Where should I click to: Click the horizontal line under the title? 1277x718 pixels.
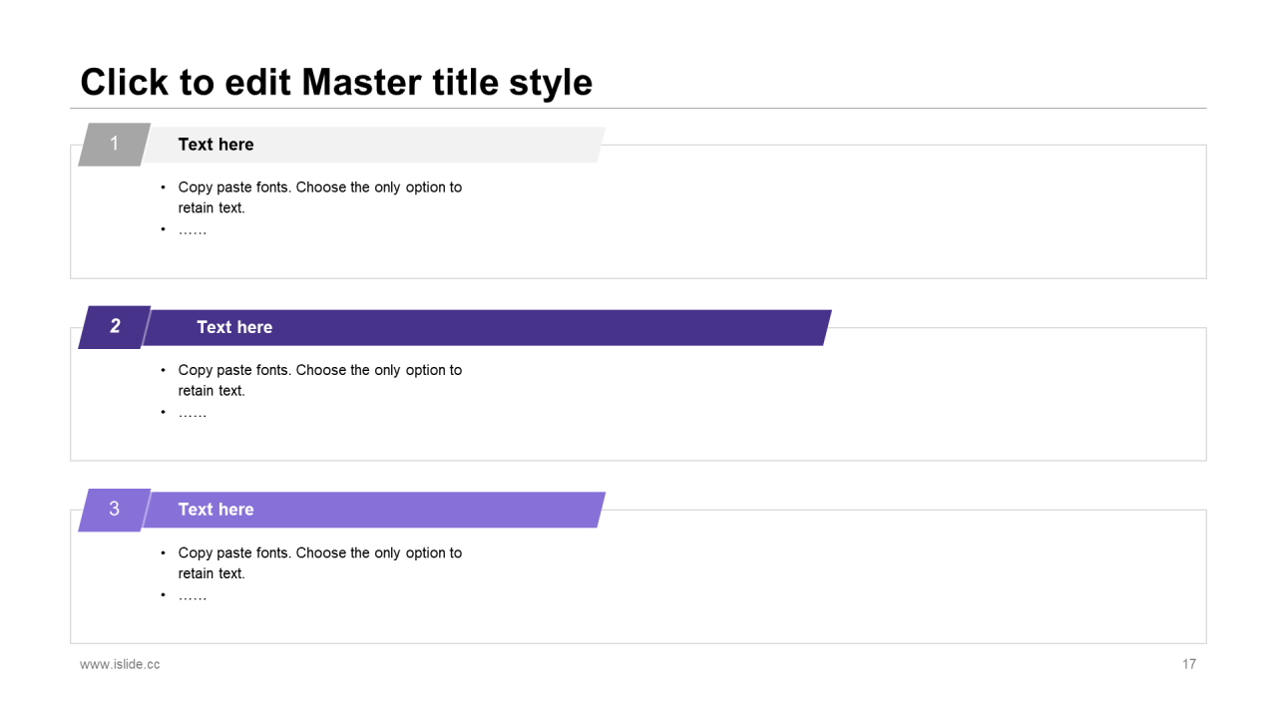(x=638, y=108)
